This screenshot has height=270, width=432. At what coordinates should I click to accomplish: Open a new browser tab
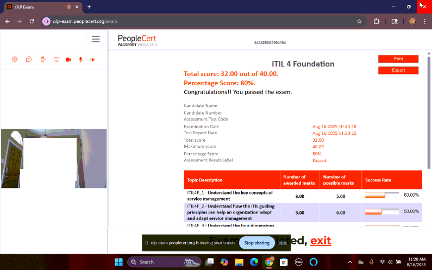(x=89, y=7)
